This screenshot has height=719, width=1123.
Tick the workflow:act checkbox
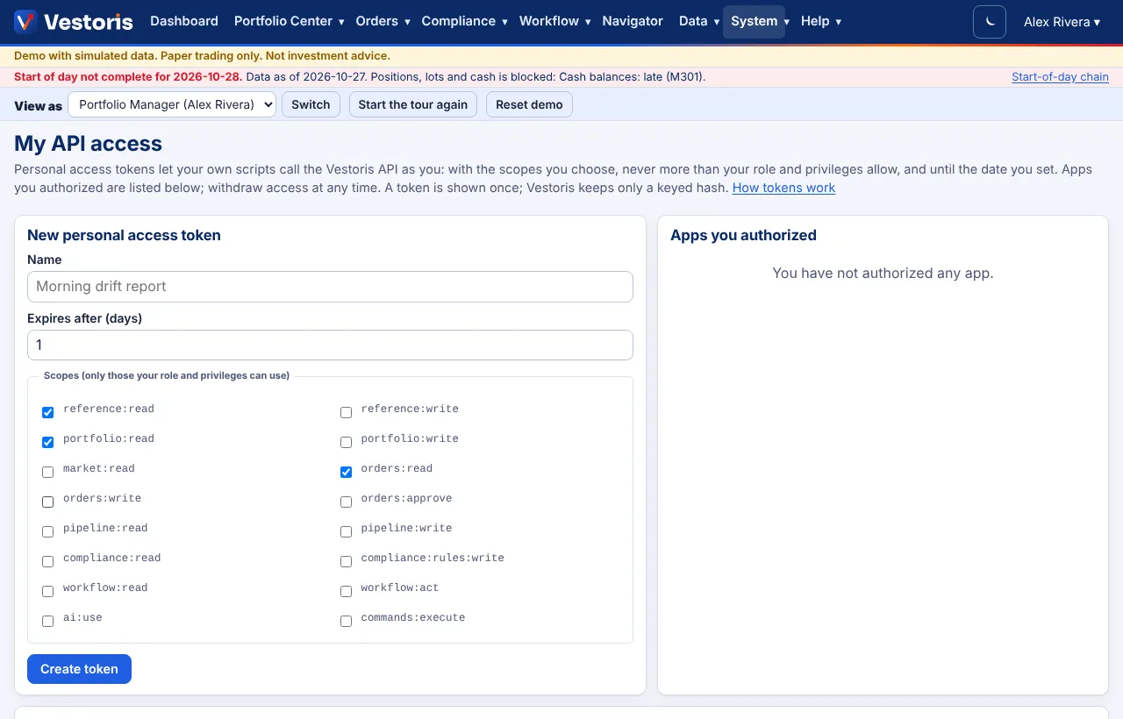tap(346, 591)
